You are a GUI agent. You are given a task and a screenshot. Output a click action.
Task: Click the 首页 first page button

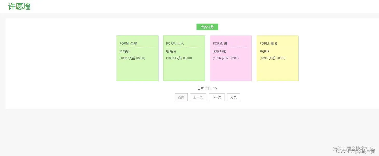tap(181, 97)
